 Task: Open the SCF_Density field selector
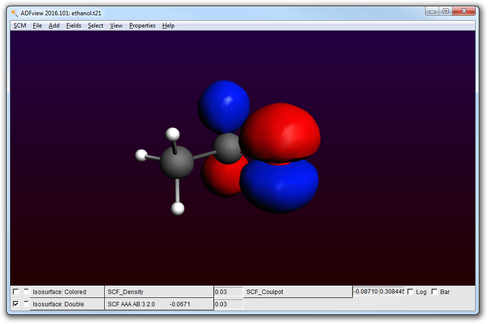159,292
